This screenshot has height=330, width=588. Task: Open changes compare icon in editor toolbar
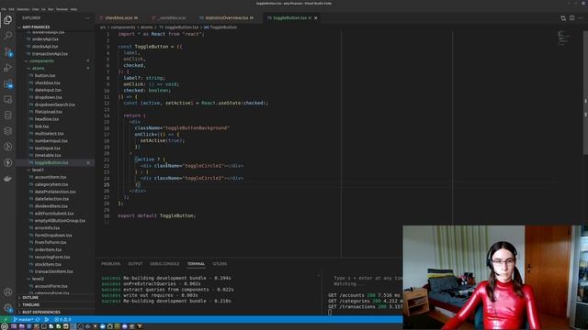[x=563, y=18]
